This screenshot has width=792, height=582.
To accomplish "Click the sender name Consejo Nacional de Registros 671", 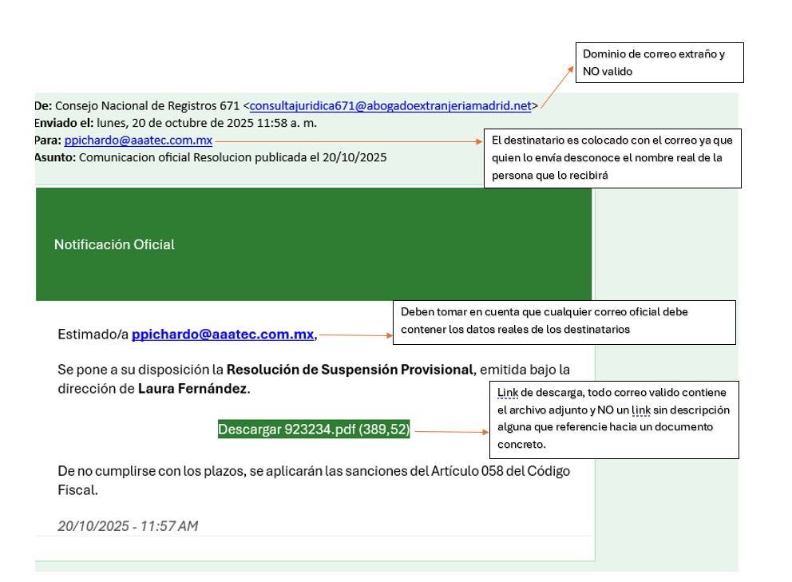I will click(x=148, y=105).
